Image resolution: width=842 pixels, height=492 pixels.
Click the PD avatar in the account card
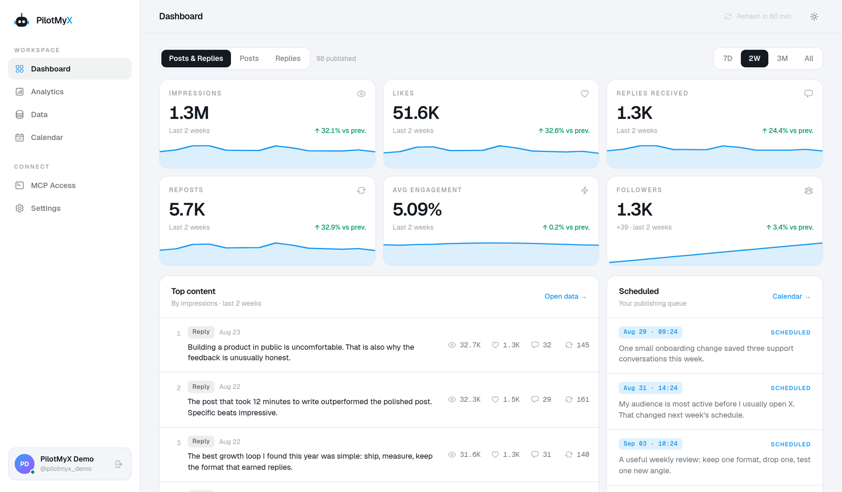point(25,464)
